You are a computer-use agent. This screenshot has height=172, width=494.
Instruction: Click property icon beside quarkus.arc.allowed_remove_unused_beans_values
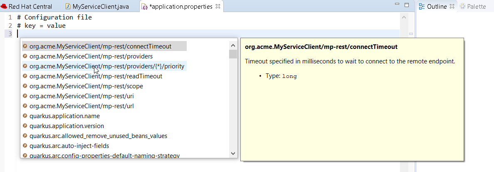click(x=25, y=136)
